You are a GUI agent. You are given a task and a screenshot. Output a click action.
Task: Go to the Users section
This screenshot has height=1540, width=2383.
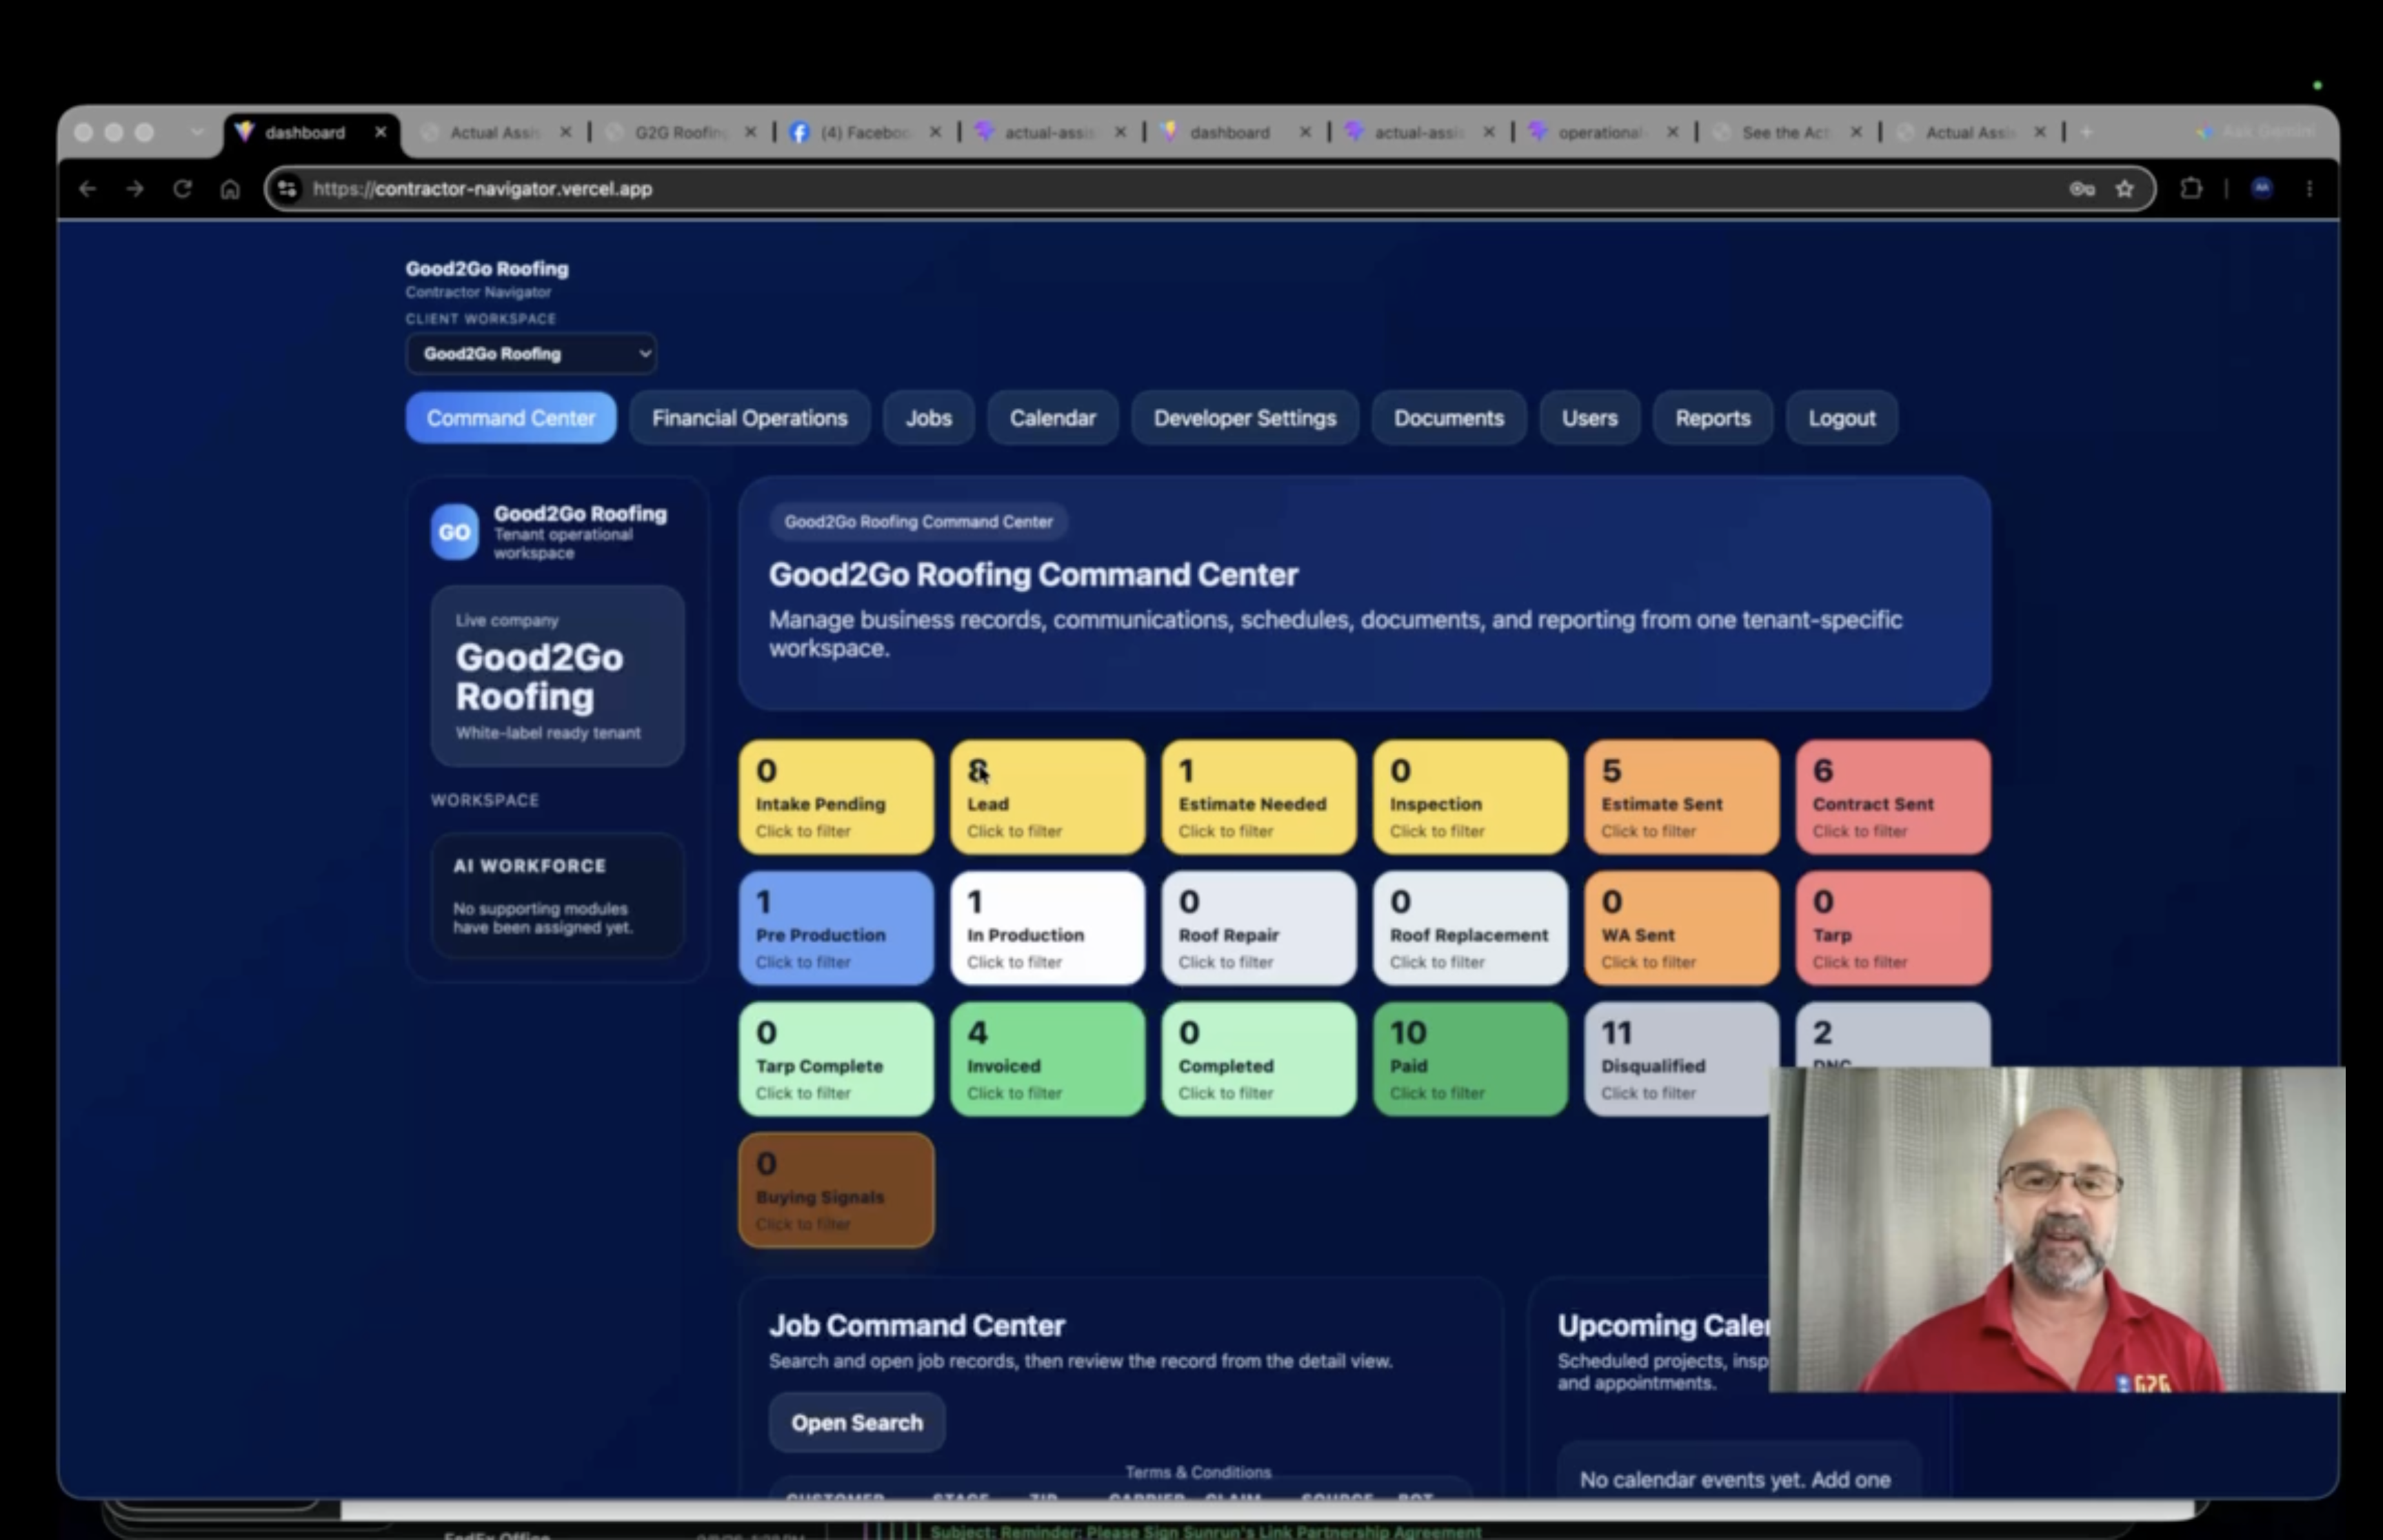coord(1590,418)
